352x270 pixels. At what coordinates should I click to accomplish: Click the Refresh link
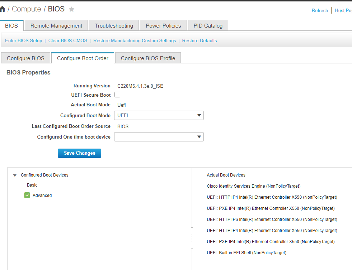pos(320,10)
